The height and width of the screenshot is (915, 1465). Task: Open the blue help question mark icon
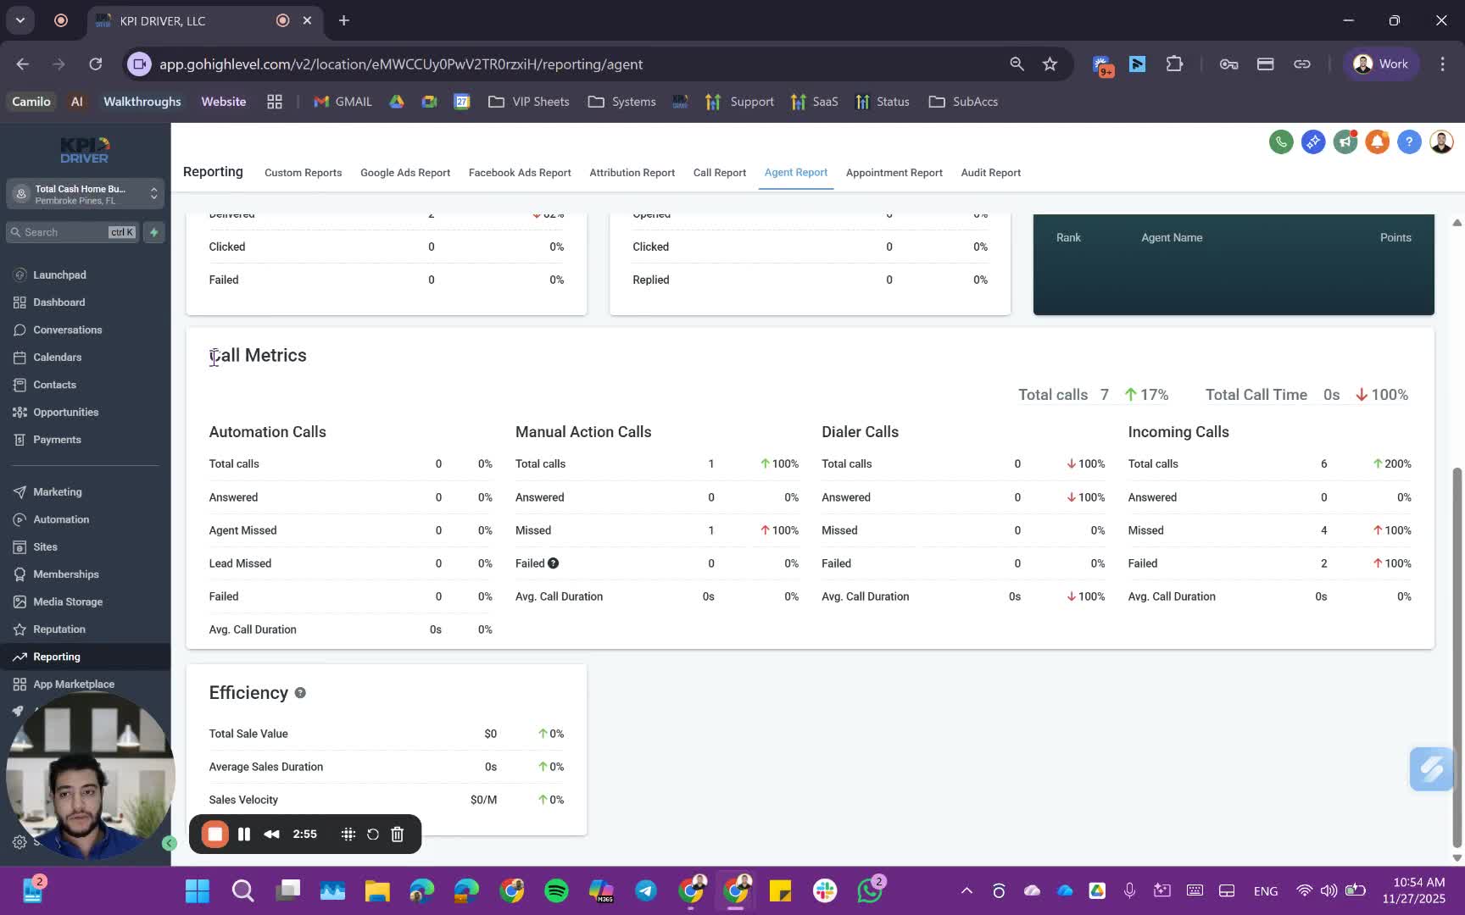tap(1409, 141)
